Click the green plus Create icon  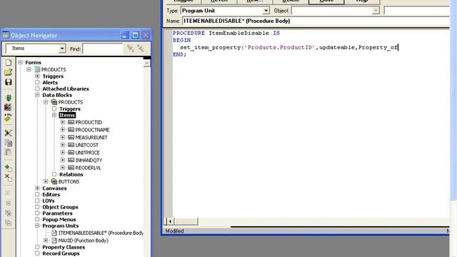click(x=8, y=168)
